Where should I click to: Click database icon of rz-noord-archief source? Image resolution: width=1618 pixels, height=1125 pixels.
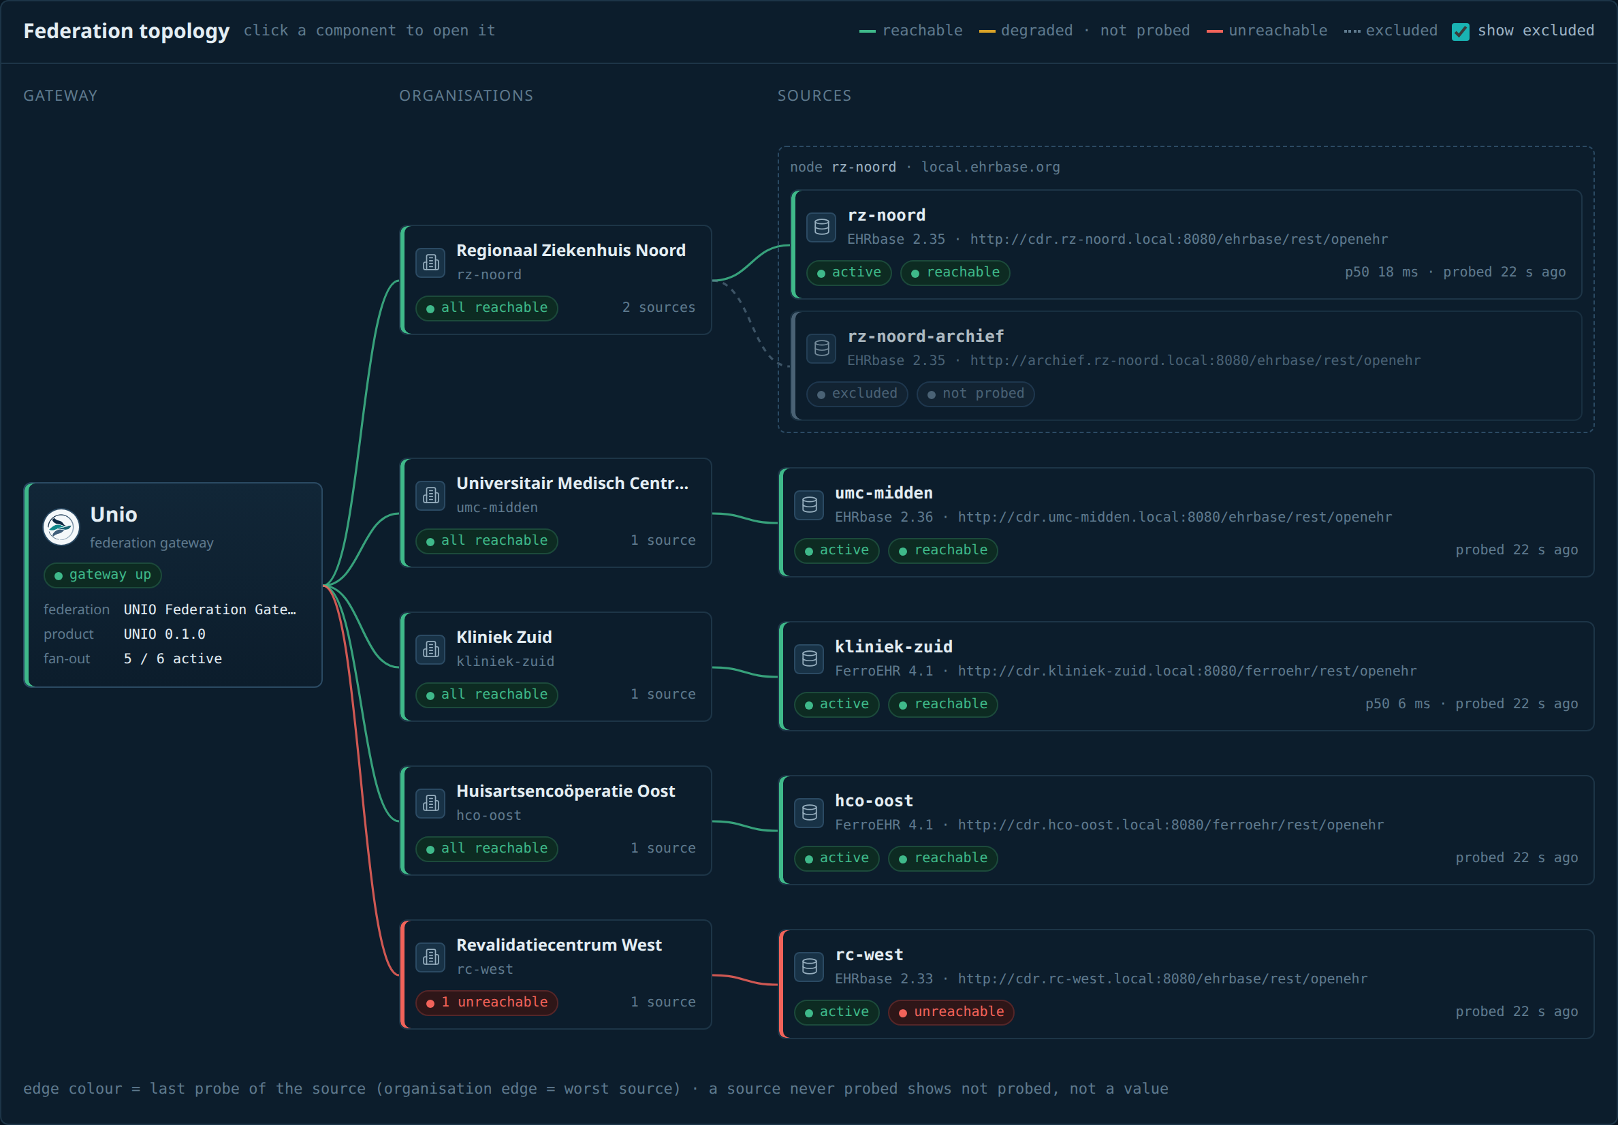pyautogui.click(x=822, y=348)
